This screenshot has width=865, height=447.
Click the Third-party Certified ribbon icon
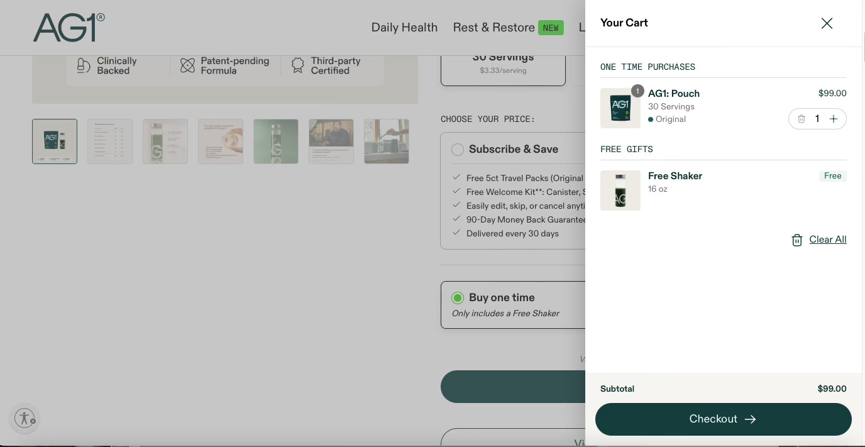(298, 65)
